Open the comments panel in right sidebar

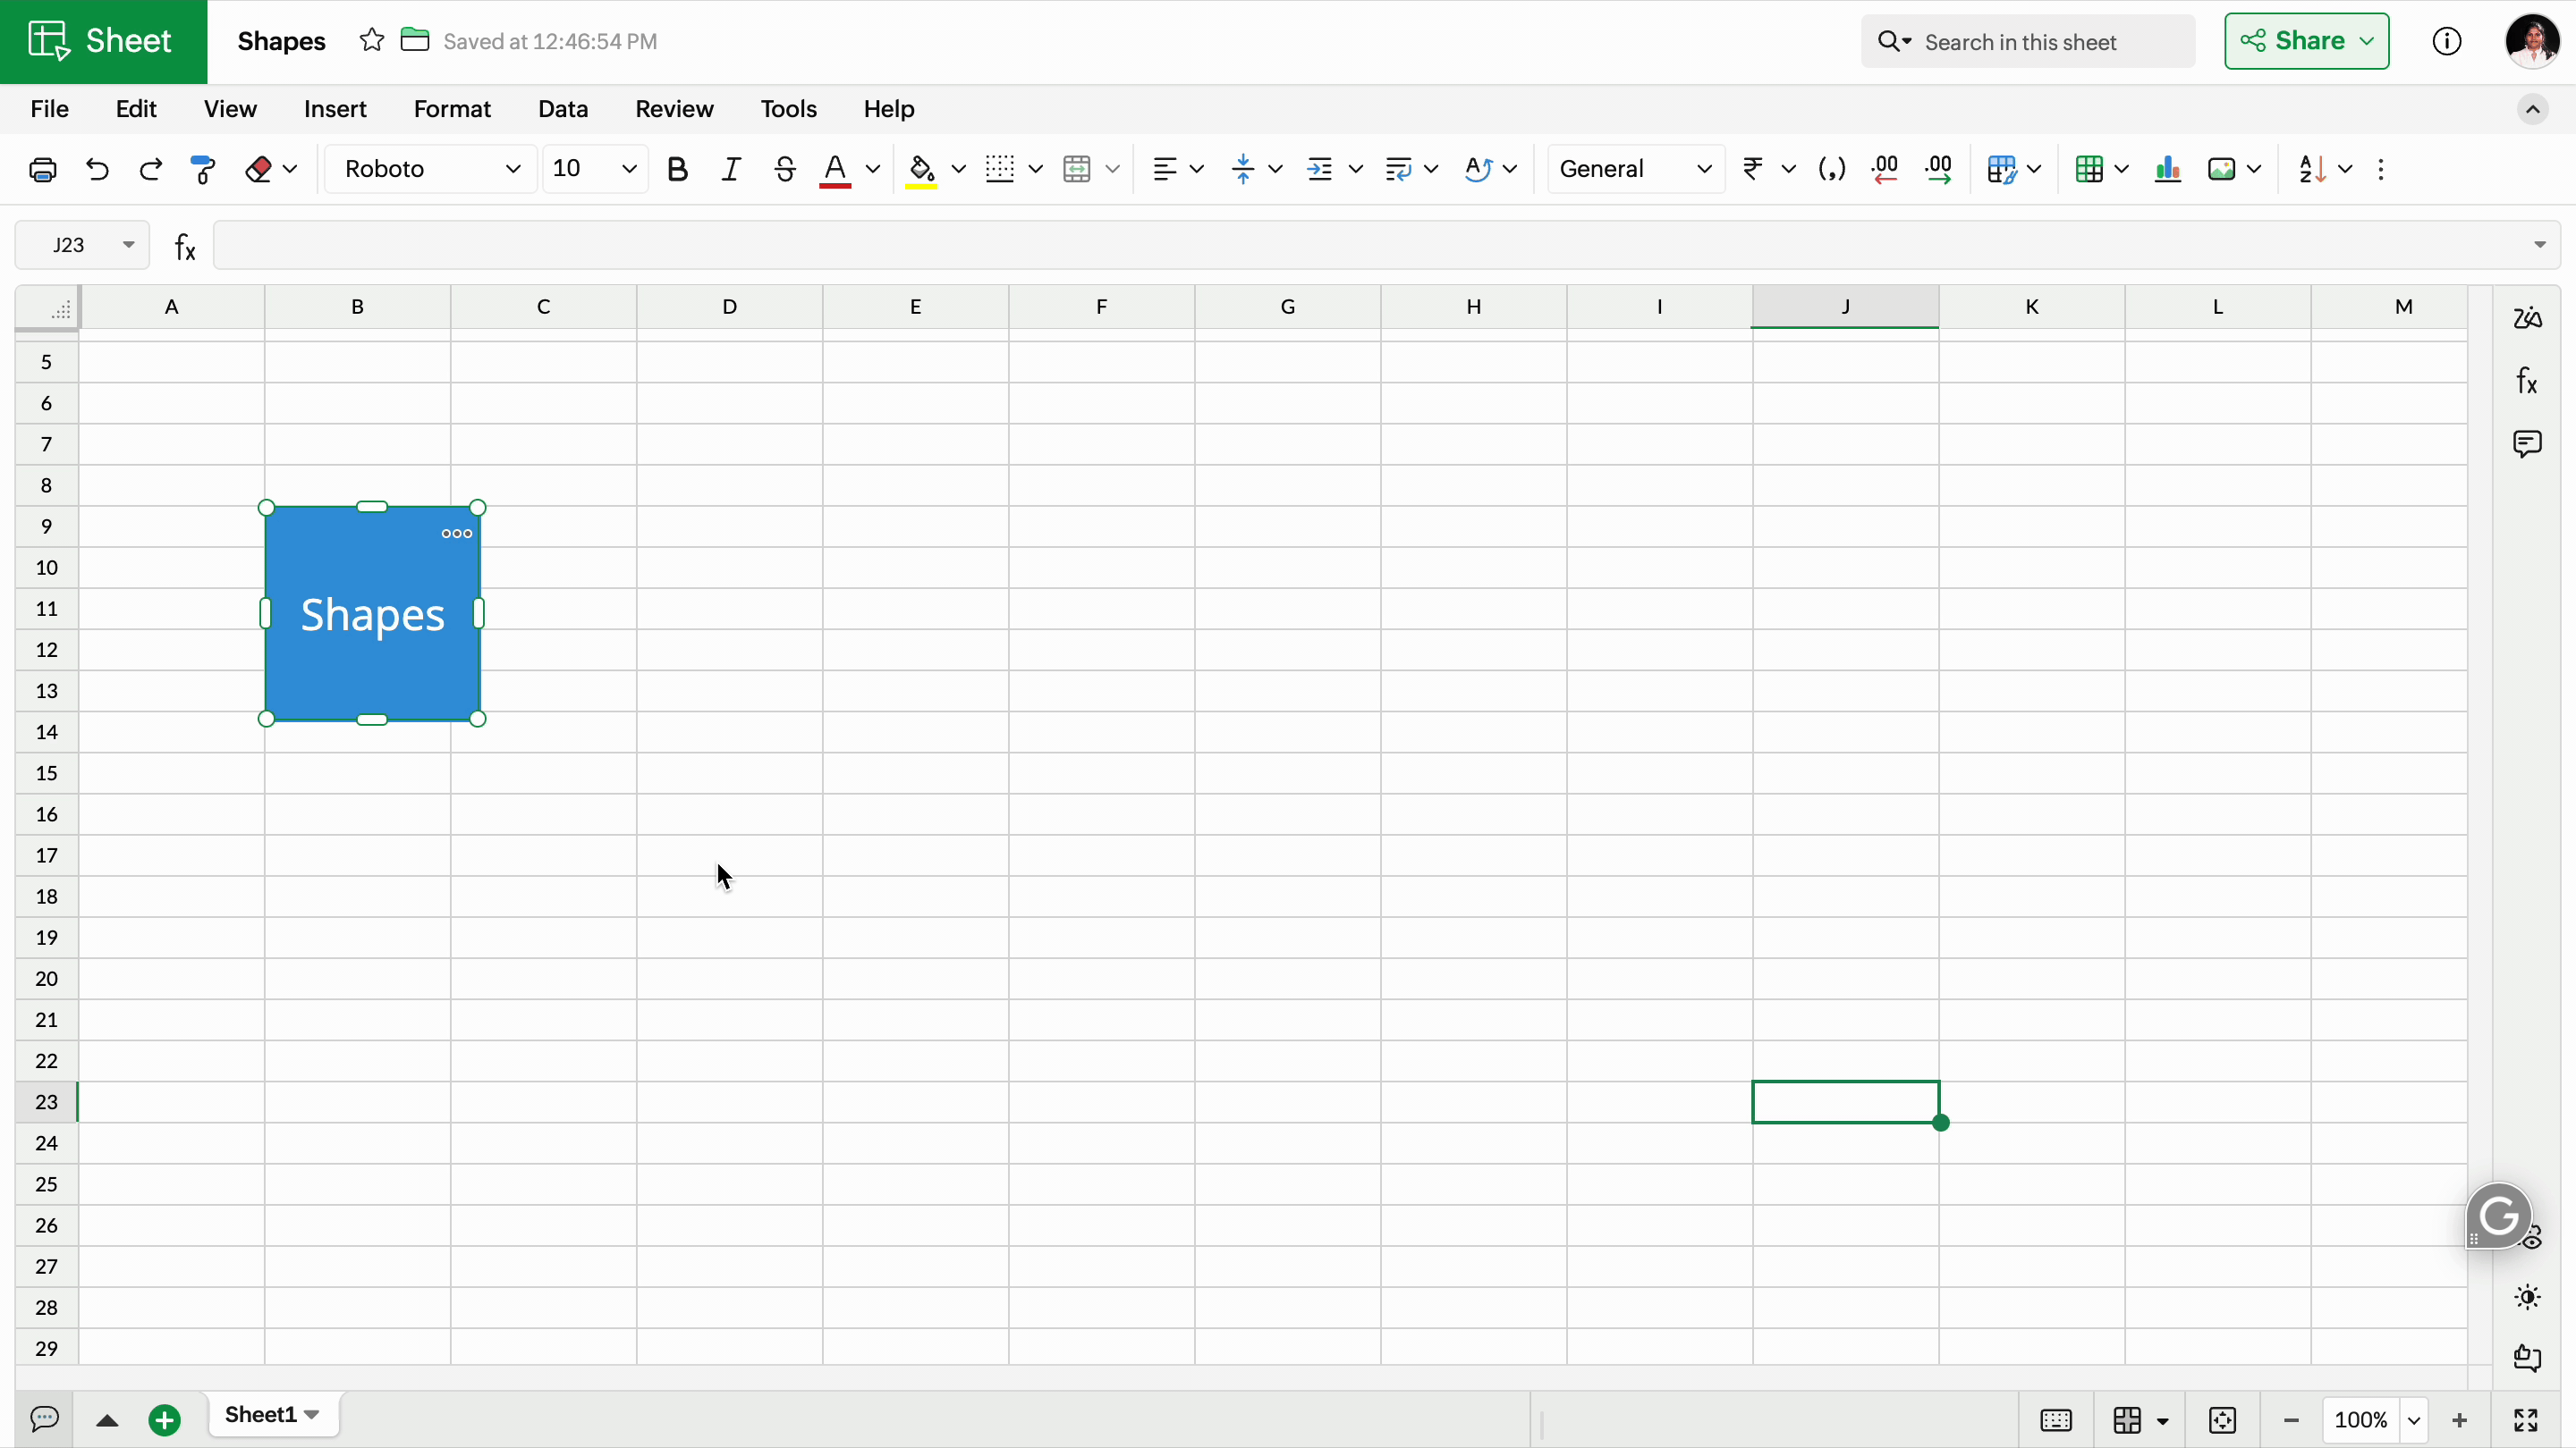coord(2527,443)
